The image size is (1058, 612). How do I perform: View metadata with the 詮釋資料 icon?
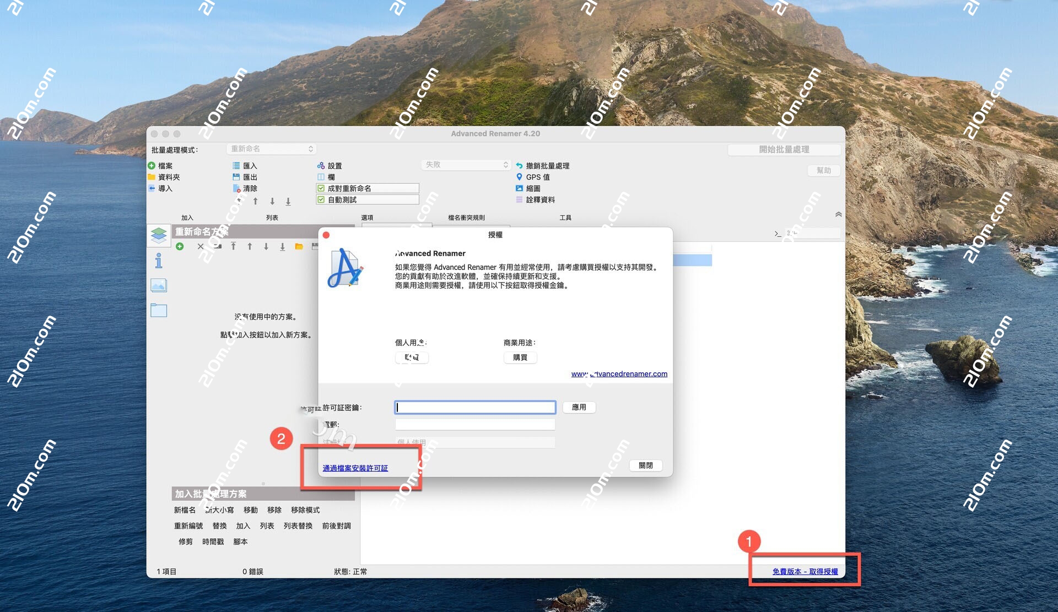[519, 200]
